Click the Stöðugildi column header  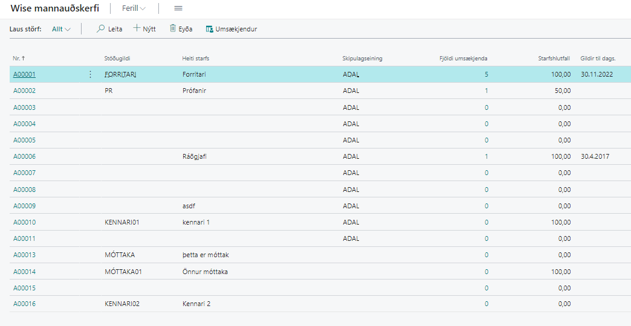117,59
